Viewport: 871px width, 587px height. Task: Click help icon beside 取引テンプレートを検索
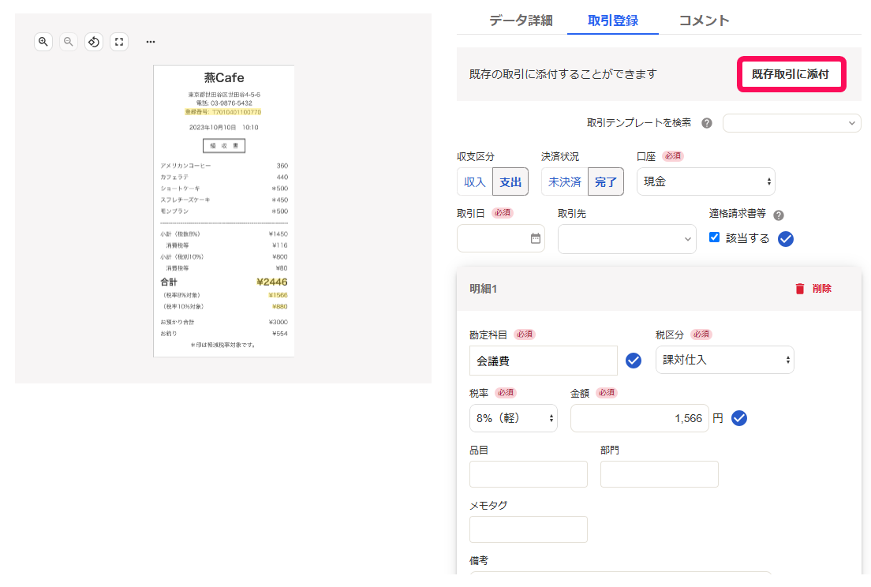[x=707, y=123]
